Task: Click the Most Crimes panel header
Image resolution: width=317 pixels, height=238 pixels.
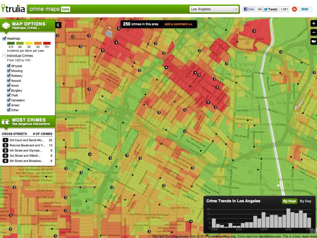Action: (28, 122)
